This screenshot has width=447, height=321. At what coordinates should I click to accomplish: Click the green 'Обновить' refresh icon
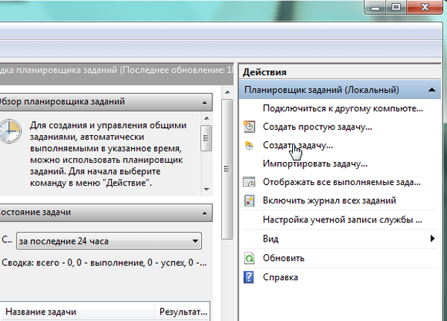point(249,259)
